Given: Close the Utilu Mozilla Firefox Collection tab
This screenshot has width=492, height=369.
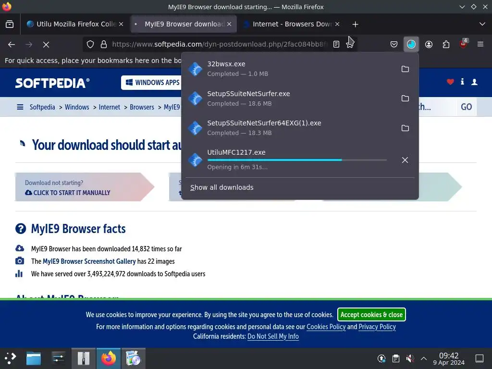Looking at the screenshot, I should [x=121, y=24].
